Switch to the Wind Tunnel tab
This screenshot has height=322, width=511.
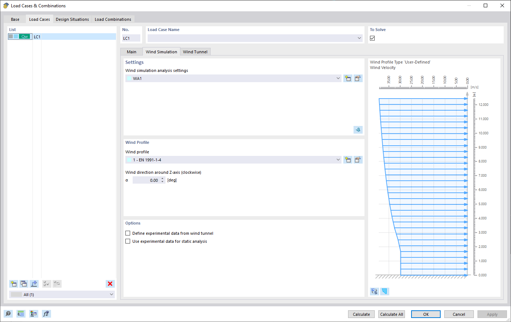[x=195, y=51]
